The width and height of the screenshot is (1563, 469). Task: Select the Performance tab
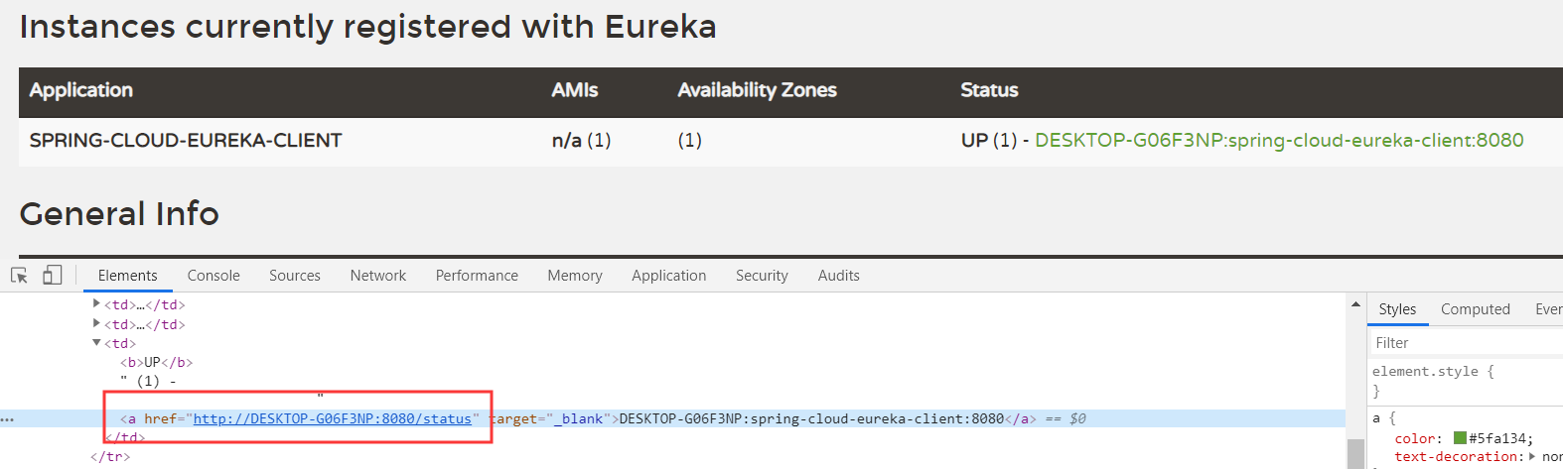click(477, 276)
